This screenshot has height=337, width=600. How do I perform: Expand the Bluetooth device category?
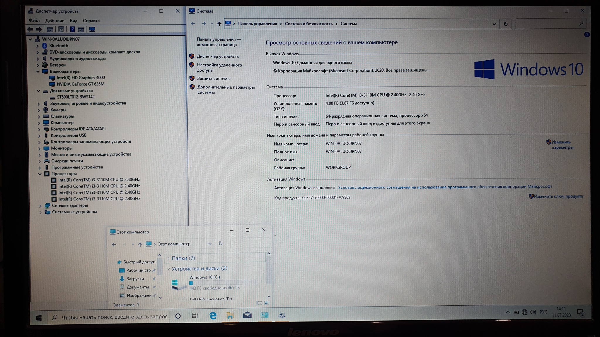37,46
